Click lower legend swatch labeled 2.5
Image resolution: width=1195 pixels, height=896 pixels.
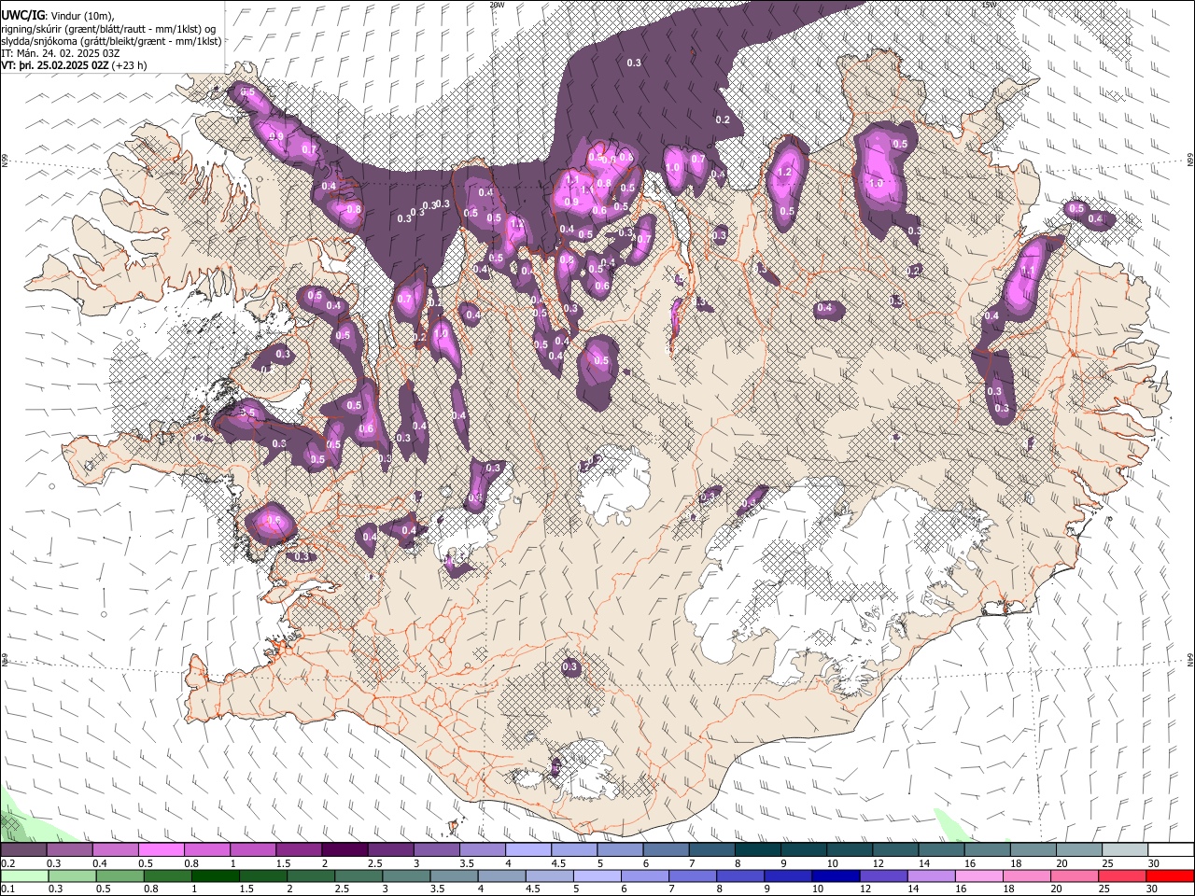(x=359, y=876)
